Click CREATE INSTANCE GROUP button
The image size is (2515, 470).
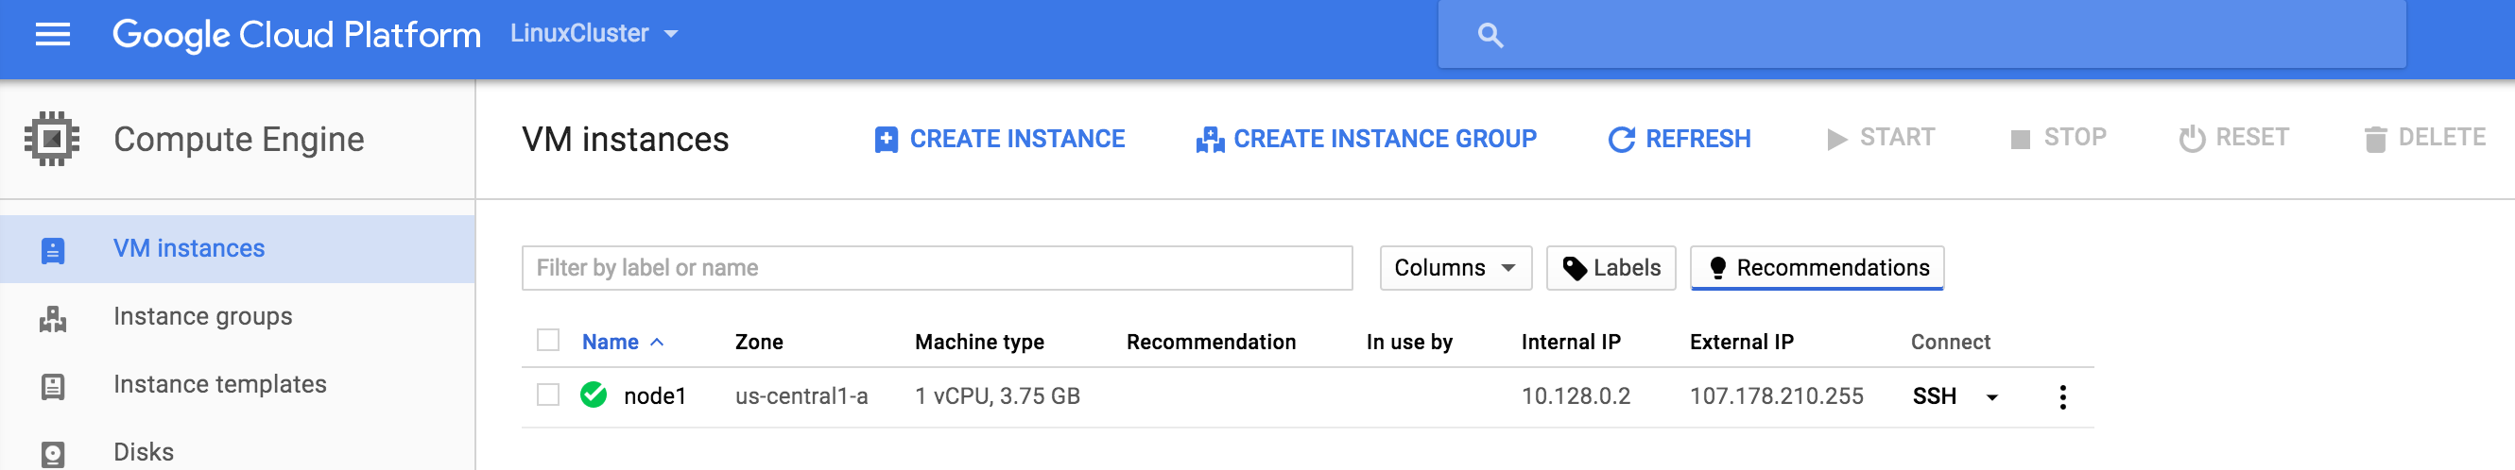pyautogui.click(x=1366, y=140)
